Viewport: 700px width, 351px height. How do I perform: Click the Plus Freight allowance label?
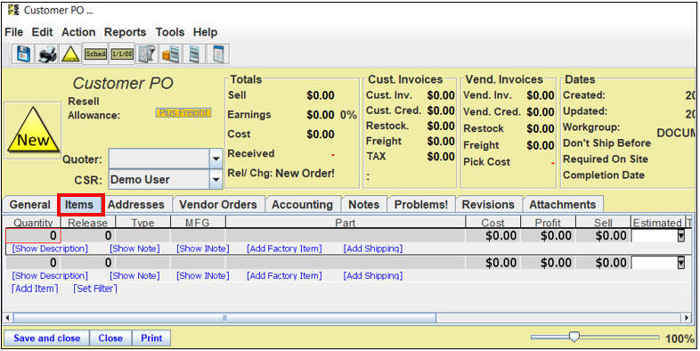[183, 113]
